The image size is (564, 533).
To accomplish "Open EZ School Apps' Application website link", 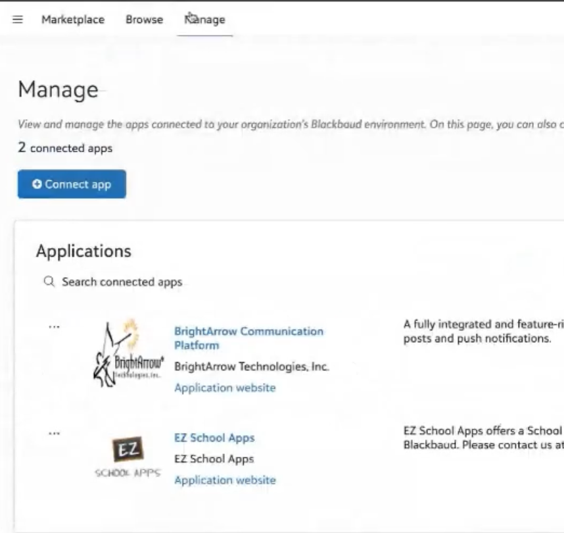I will 225,480.
